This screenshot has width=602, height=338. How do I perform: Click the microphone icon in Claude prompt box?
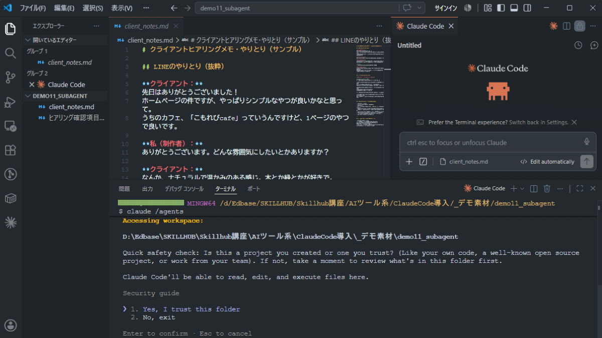click(586, 142)
